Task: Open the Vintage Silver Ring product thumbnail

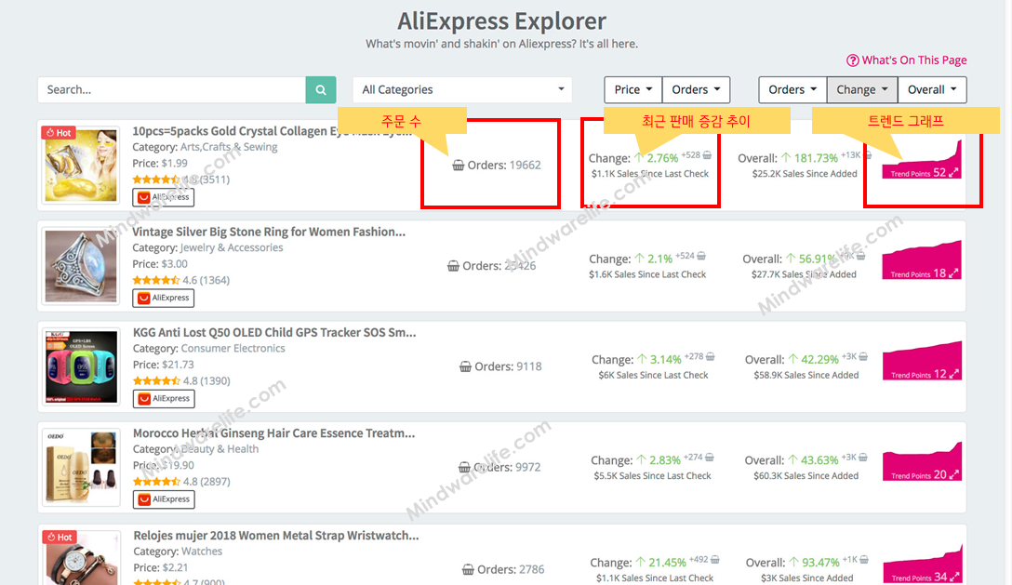Action: coord(81,265)
